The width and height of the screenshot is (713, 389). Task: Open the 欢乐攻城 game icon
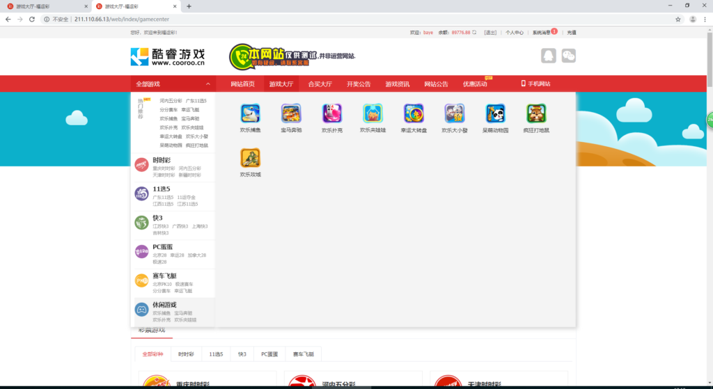[x=250, y=158]
